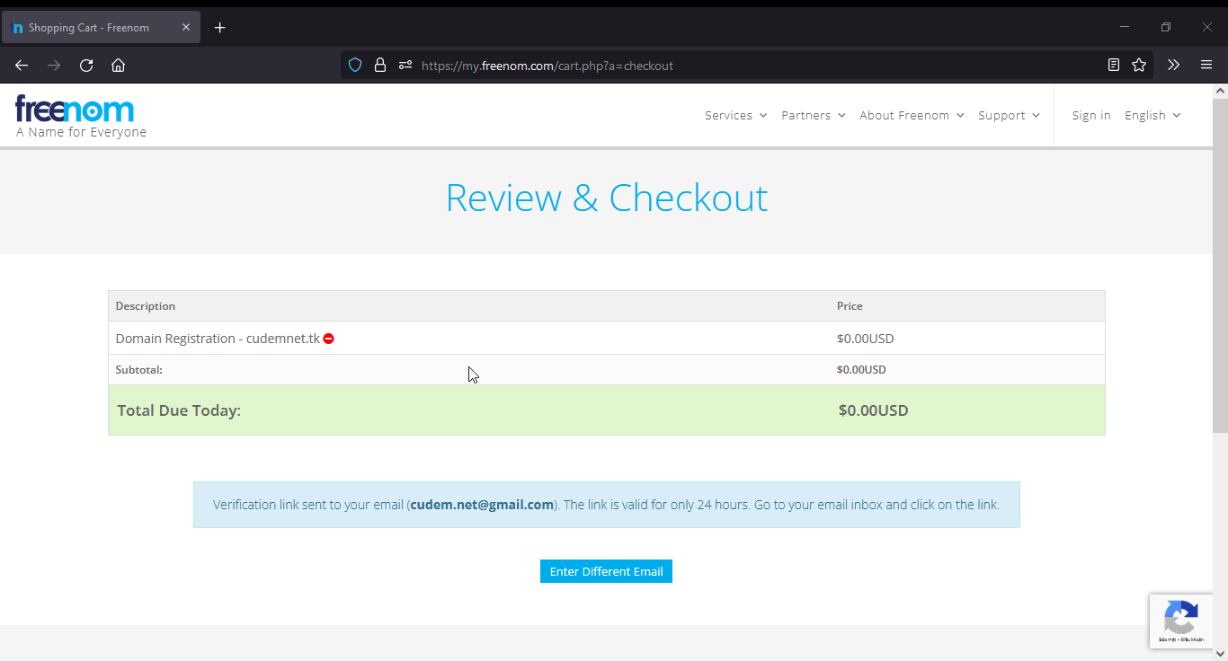Screen dimensions: 1228x661
Task: Expand the Services menu
Action: pos(735,115)
